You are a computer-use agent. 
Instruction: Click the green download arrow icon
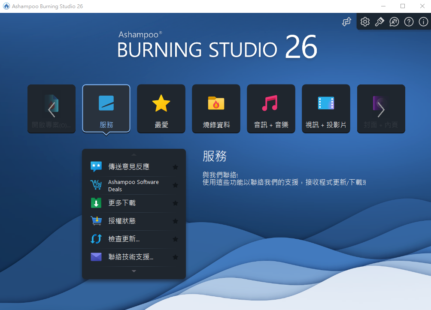[96, 203]
